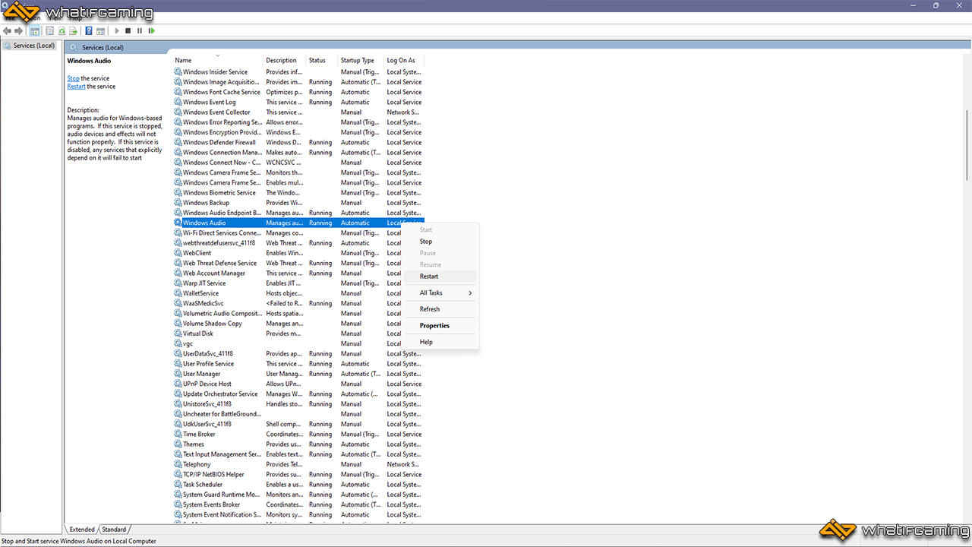Select the Windows Biometric Service row
The width and height of the screenshot is (972, 547).
[298, 193]
